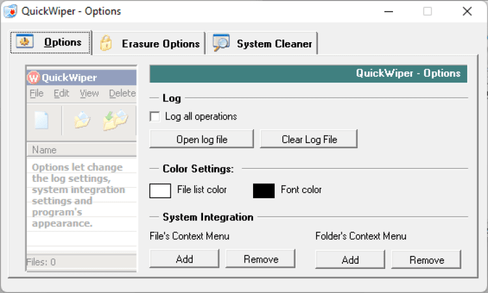The height and width of the screenshot is (293, 488).
Task: Click the red QuickWiper logo in preview
Action: (34, 78)
